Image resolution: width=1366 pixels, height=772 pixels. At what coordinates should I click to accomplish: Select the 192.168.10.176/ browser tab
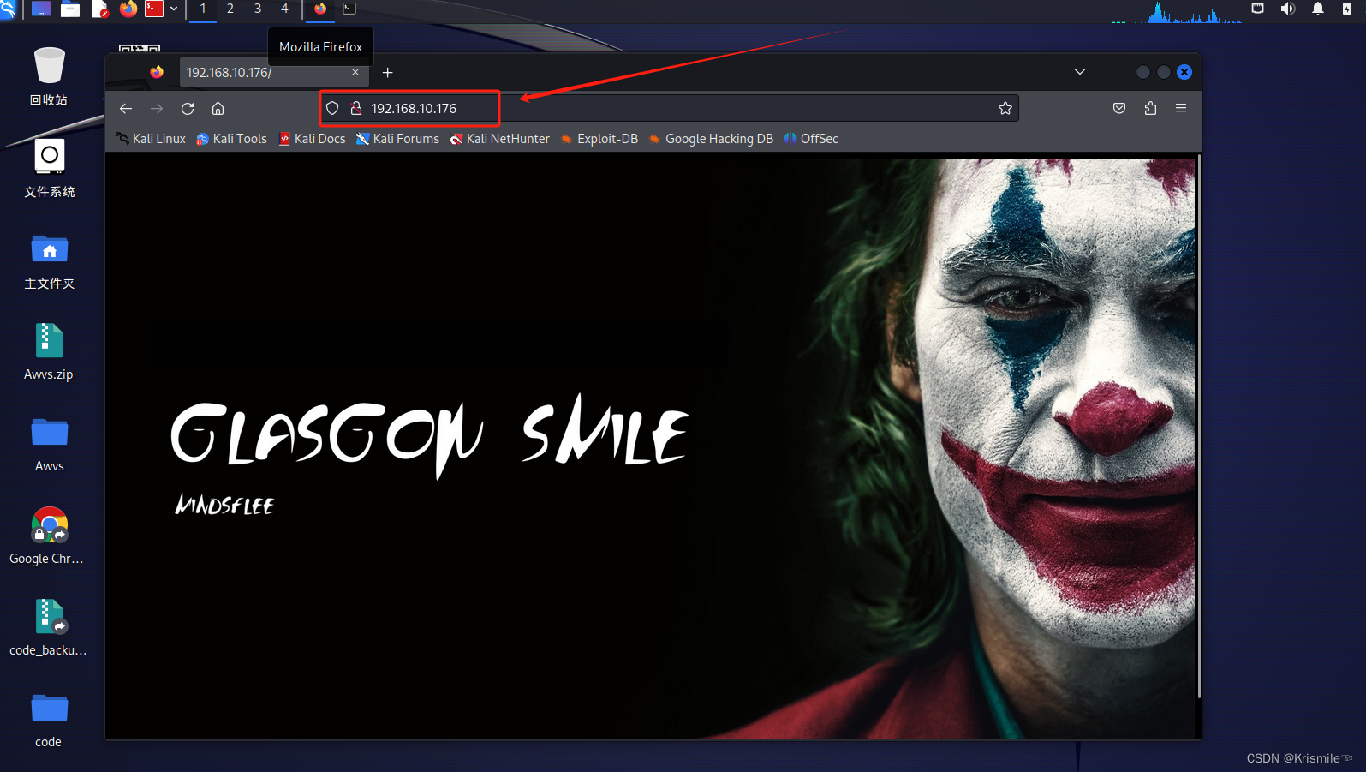tap(272, 73)
